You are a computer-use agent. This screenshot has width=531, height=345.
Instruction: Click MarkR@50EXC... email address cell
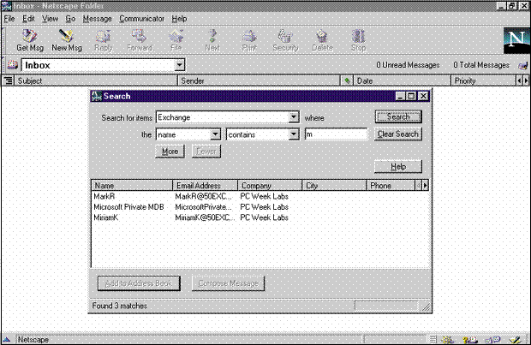(204, 196)
